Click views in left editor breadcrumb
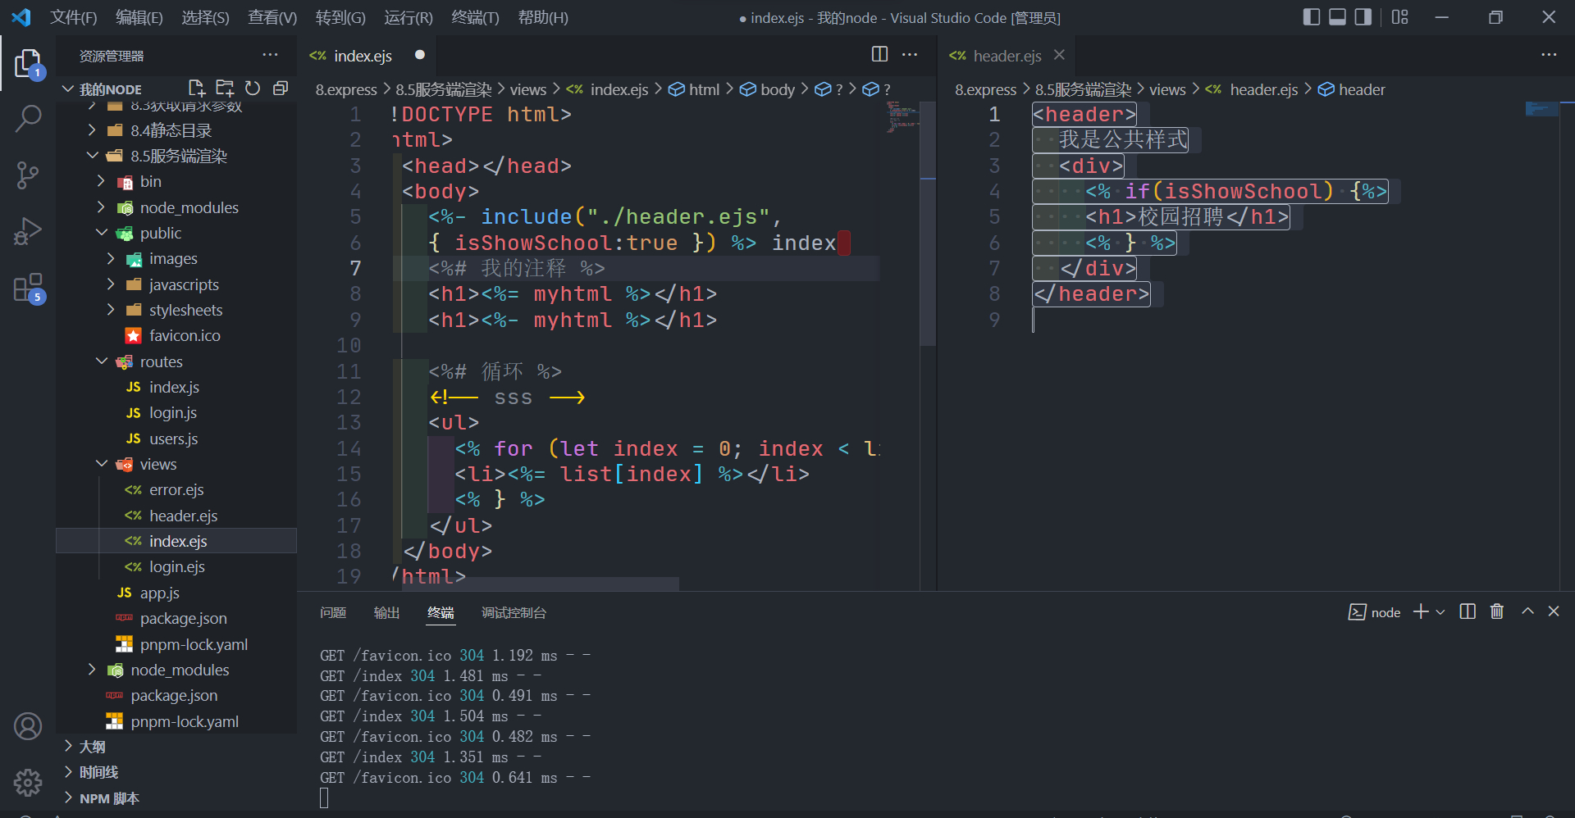Viewport: 1575px width, 818px height. tap(527, 89)
